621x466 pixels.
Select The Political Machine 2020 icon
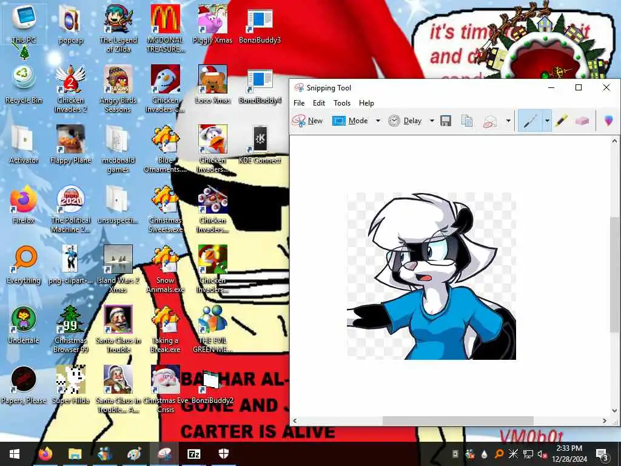[x=70, y=209]
